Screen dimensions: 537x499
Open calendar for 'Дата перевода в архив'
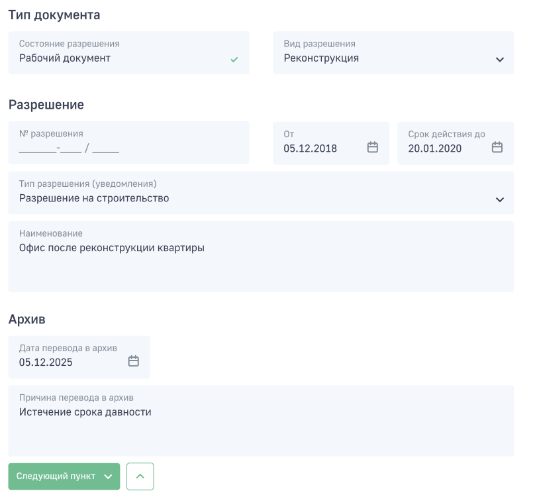(133, 361)
